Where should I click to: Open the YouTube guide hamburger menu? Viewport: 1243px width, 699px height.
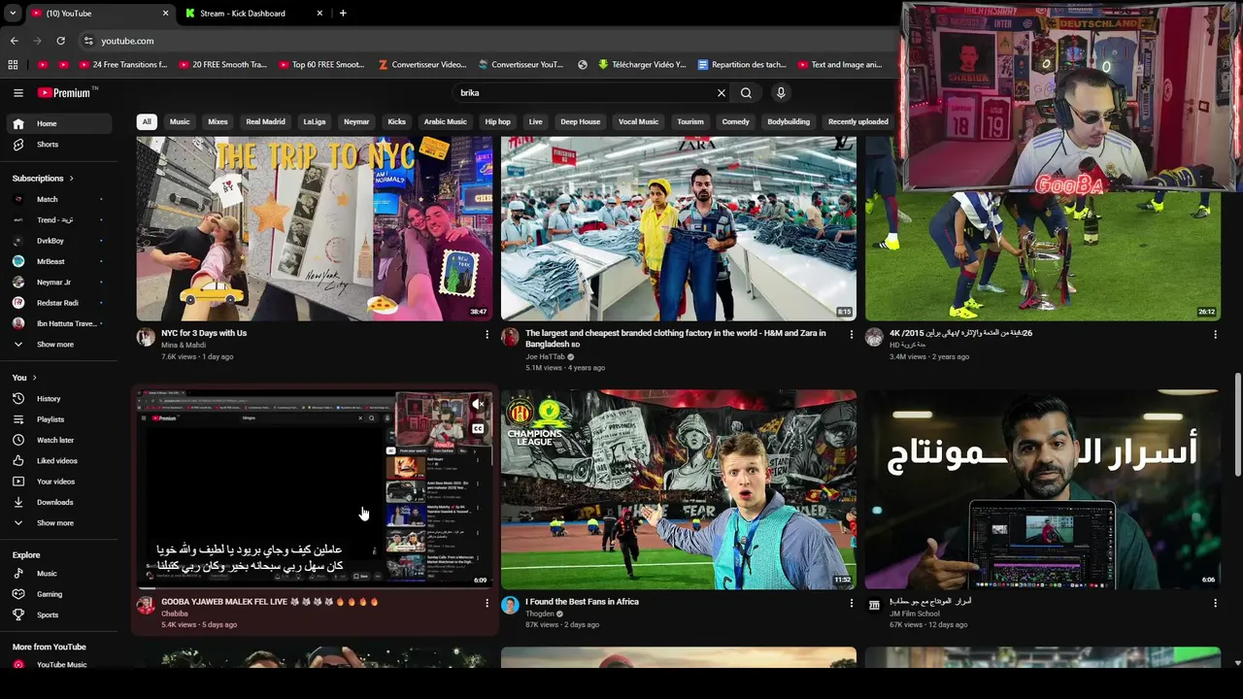tap(17, 93)
